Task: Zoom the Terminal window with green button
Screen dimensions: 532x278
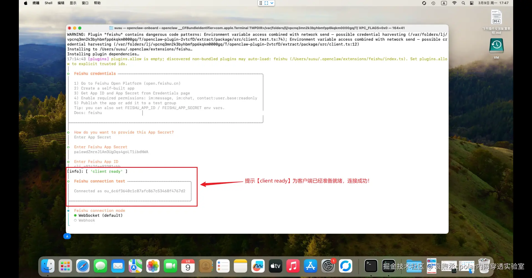Action: click(x=80, y=28)
